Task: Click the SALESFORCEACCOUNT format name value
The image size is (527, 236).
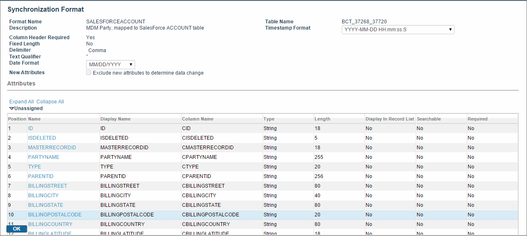Action: [x=115, y=22]
